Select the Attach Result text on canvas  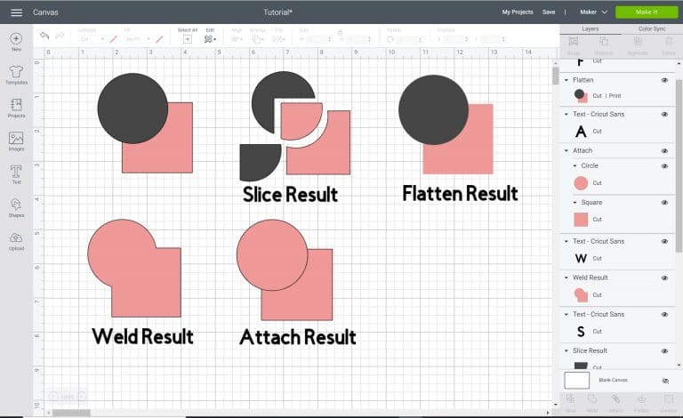coord(298,337)
